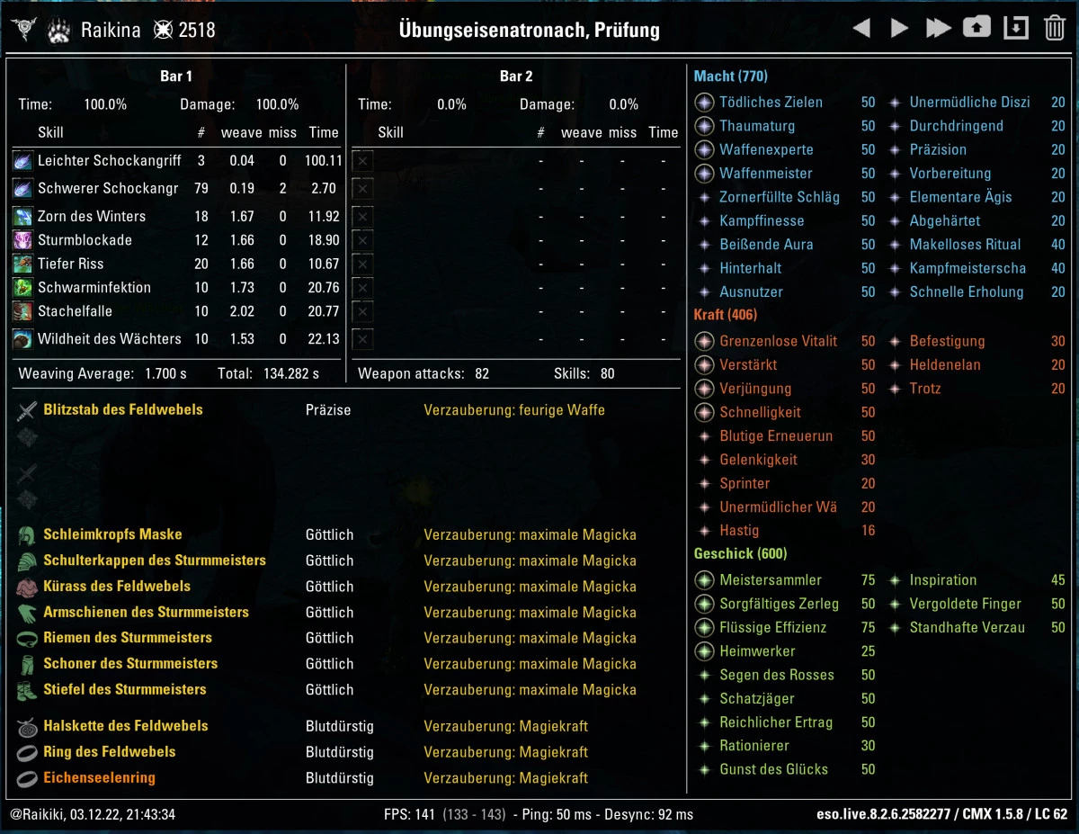Click the Schleimkropfs Maske item link
1079x834 pixels.
(x=112, y=535)
